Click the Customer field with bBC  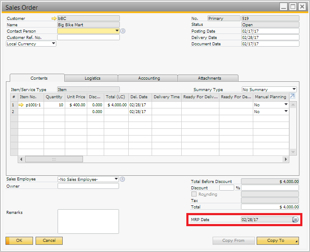coord(89,18)
